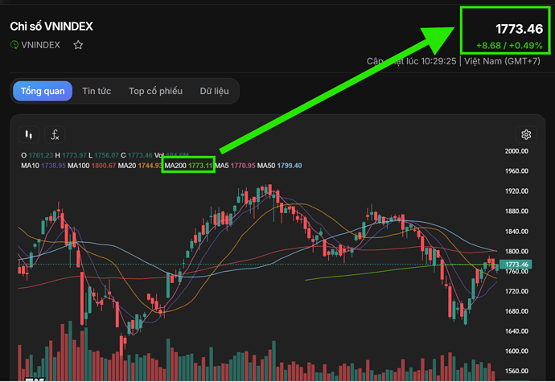The width and height of the screenshot is (555, 382).
Task: Click the green clock icon beside VNINDEX ticker
Action: click(x=14, y=45)
